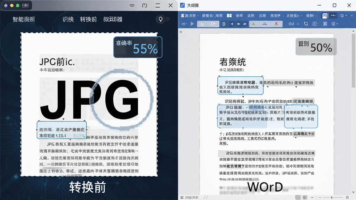356x200 pixels.
Task: Click the pin icon in left window header
Action: pos(161,19)
